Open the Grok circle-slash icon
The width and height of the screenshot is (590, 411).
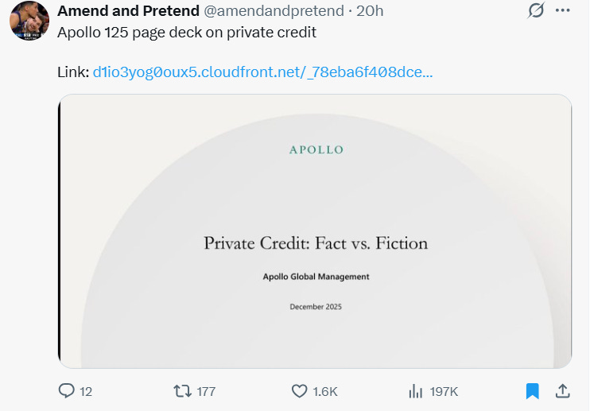(x=536, y=11)
